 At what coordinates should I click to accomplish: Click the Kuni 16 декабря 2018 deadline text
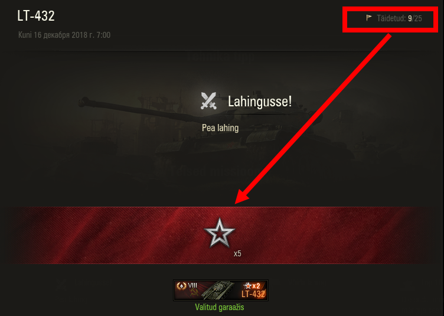click(64, 35)
